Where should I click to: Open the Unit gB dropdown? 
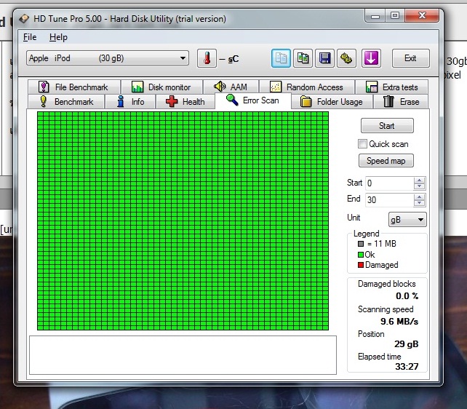tap(406, 219)
